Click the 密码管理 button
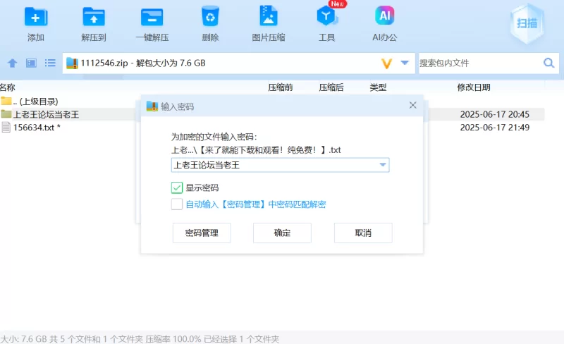This screenshot has width=564, height=344. pyautogui.click(x=202, y=233)
